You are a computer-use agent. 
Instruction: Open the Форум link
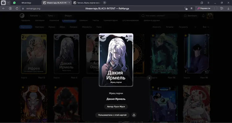pyautogui.click(x=68, y=16)
